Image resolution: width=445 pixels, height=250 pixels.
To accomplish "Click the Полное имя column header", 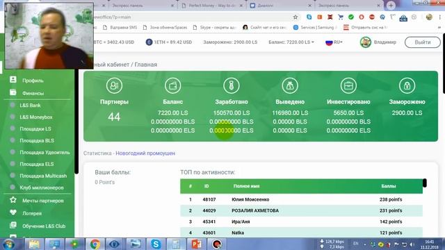I will [246, 186].
